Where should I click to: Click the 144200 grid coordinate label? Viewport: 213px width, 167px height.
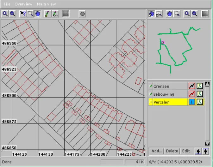[98, 154]
